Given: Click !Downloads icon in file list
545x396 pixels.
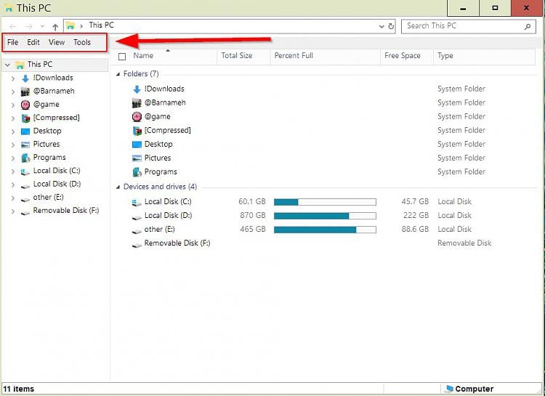Looking at the screenshot, I should (x=137, y=89).
